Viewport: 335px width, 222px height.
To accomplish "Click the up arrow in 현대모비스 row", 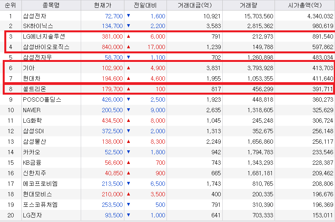I will coord(128,194).
